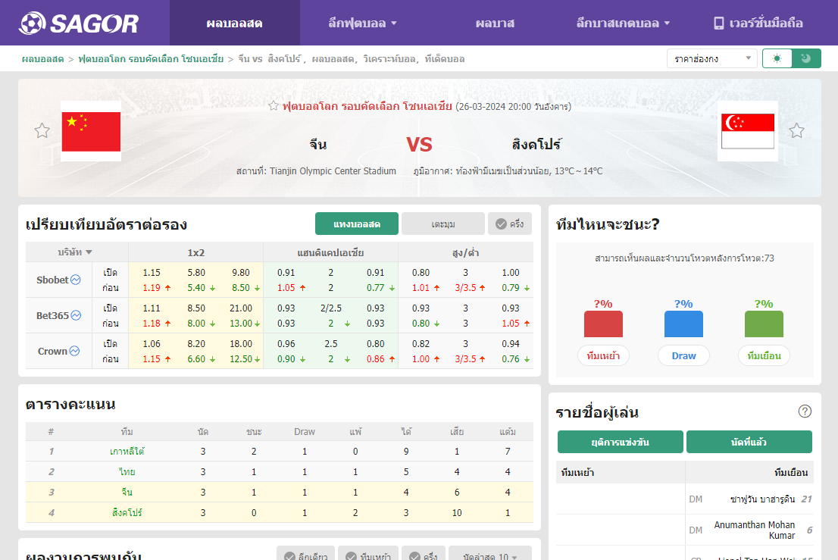Open the บริษัท company filter dropdown
838x560 pixels.
75,252
